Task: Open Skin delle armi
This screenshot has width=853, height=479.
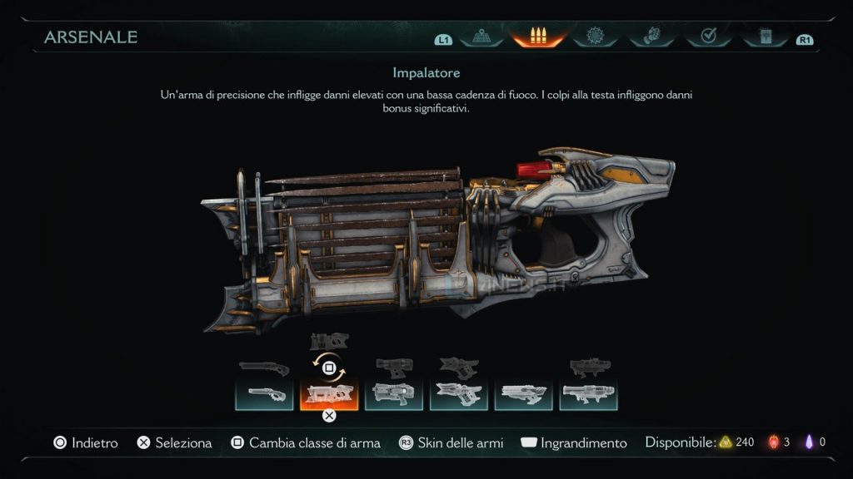Action: coord(451,442)
